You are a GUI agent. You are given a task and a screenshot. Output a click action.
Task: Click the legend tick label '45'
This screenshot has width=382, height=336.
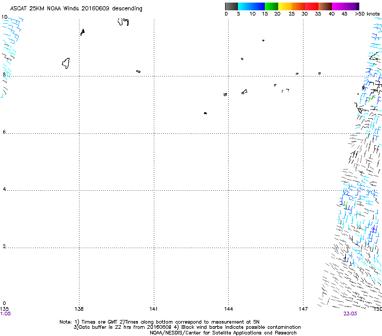[x=344, y=14]
